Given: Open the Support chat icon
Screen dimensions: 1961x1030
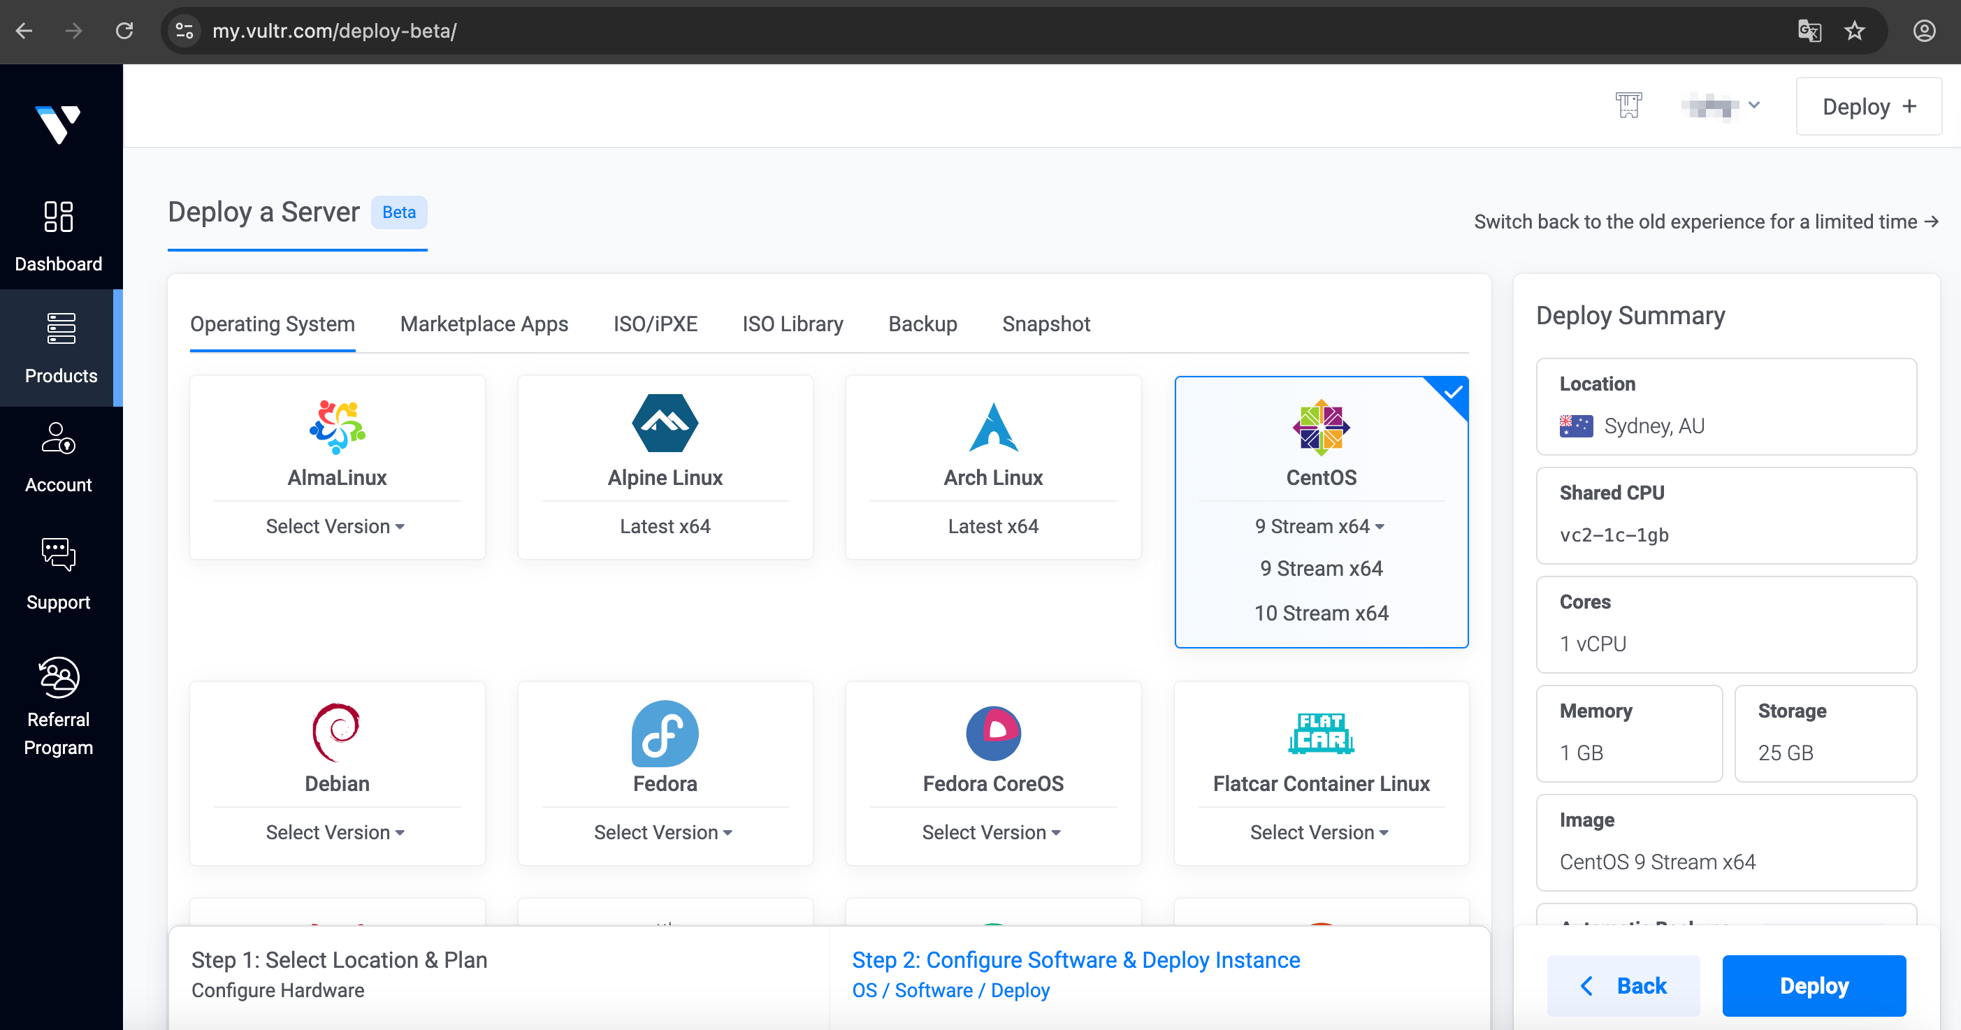Looking at the screenshot, I should pyautogui.click(x=59, y=553).
